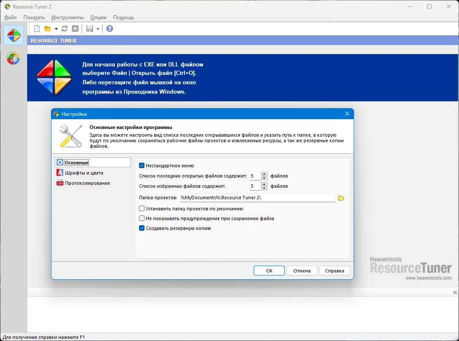
Task: Open the Инструменты menu
Action: click(67, 17)
